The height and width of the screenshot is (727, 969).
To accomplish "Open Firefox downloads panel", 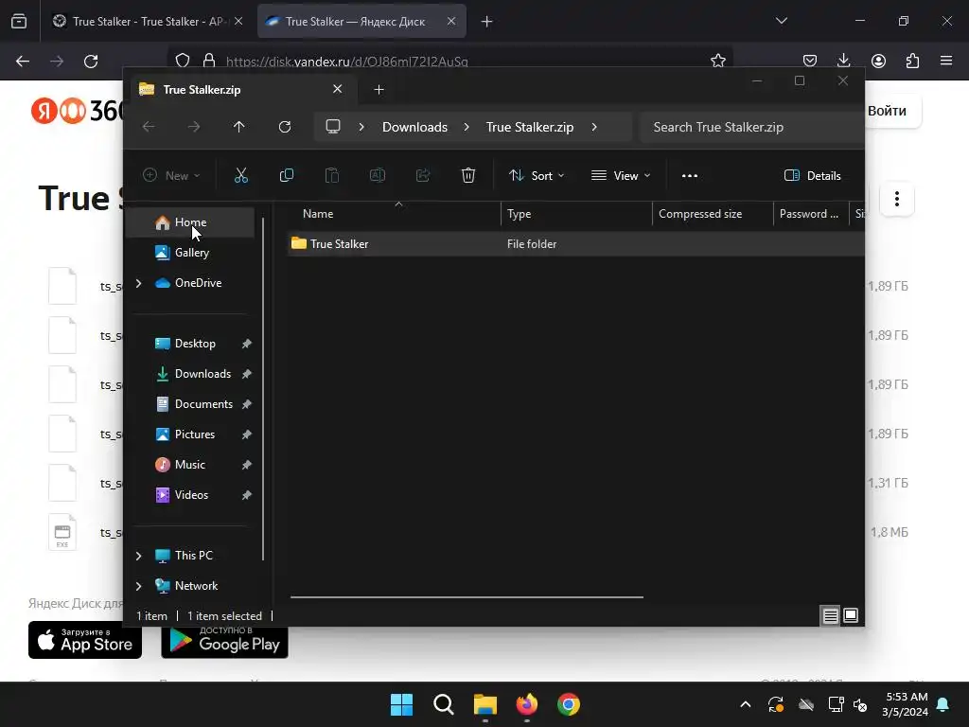I will tap(843, 61).
